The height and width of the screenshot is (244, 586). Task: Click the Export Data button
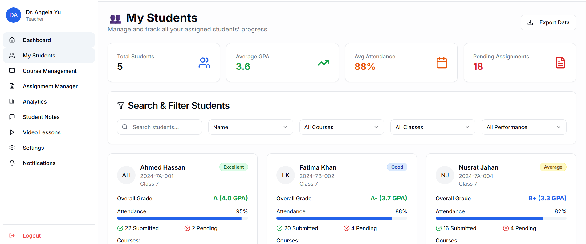tap(548, 22)
